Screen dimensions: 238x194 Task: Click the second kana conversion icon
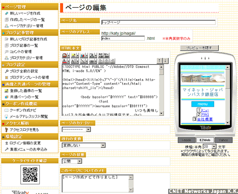[107, 55]
